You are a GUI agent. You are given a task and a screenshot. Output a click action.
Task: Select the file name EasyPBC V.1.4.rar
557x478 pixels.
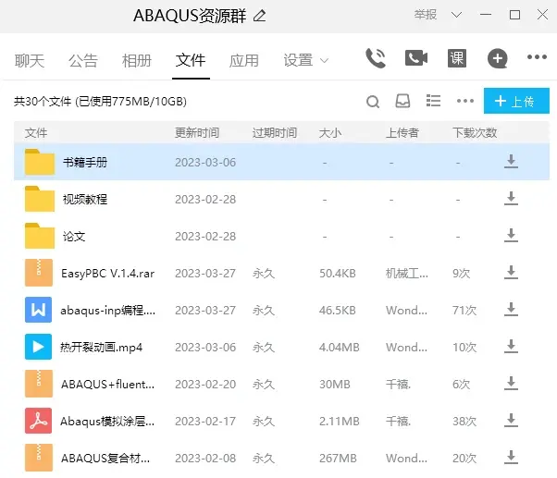click(107, 274)
